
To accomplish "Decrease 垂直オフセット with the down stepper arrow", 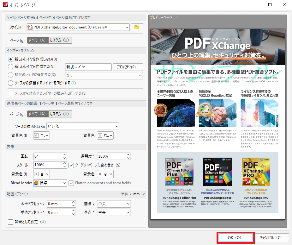I will click(74, 214).
